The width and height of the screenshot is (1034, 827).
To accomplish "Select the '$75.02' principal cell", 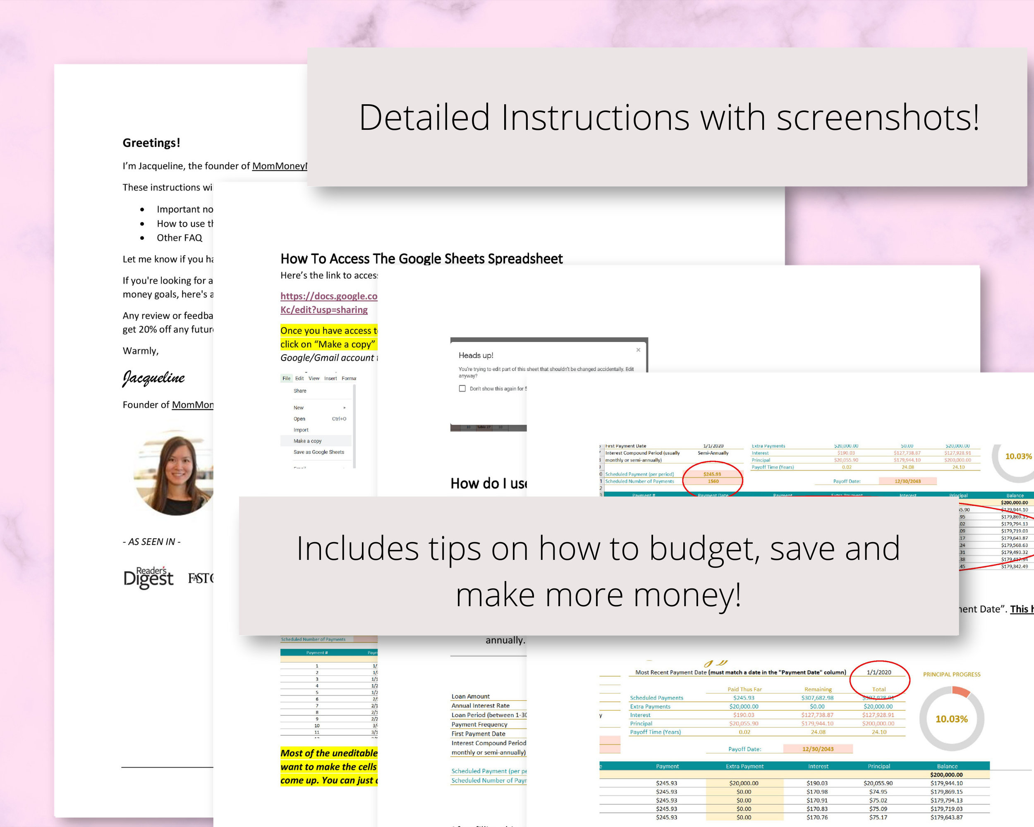I will pyautogui.click(x=878, y=800).
